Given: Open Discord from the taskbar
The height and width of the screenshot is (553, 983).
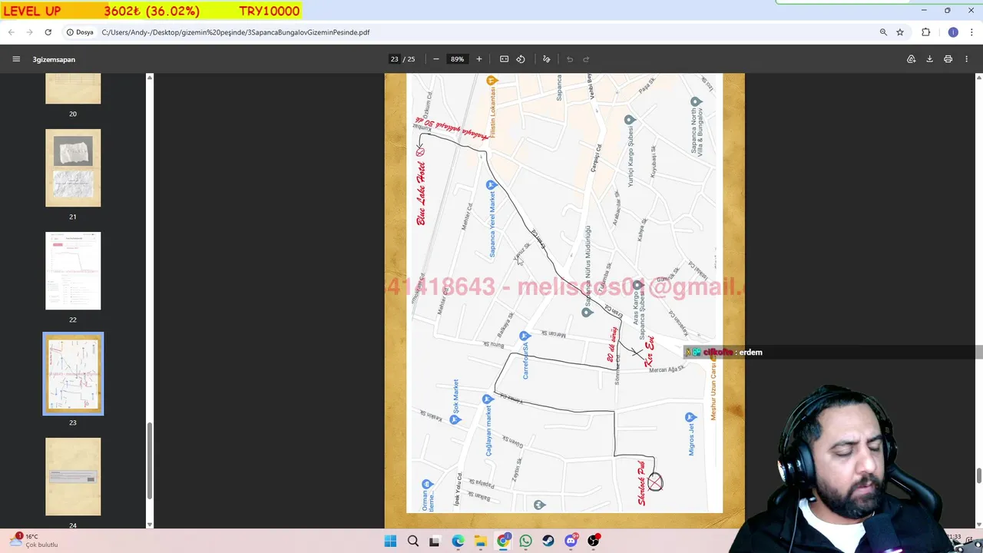Looking at the screenshot, I should coord(571,541).
